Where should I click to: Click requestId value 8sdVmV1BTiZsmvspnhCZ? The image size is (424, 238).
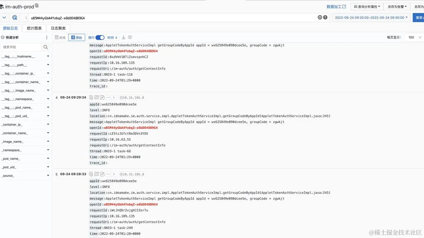(129, 57)
